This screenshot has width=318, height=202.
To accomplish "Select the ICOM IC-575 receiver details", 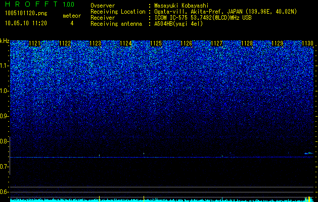I will (x=203, y=18).
